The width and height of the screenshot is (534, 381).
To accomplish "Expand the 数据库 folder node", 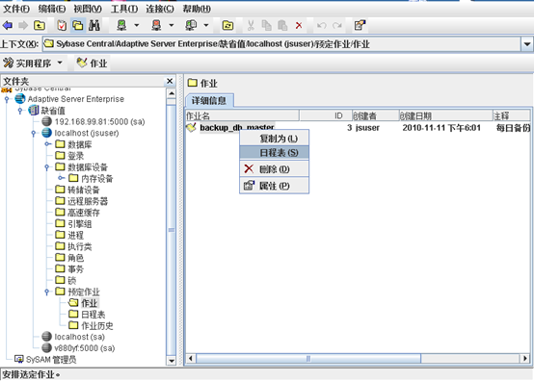I will click(47, 144).
